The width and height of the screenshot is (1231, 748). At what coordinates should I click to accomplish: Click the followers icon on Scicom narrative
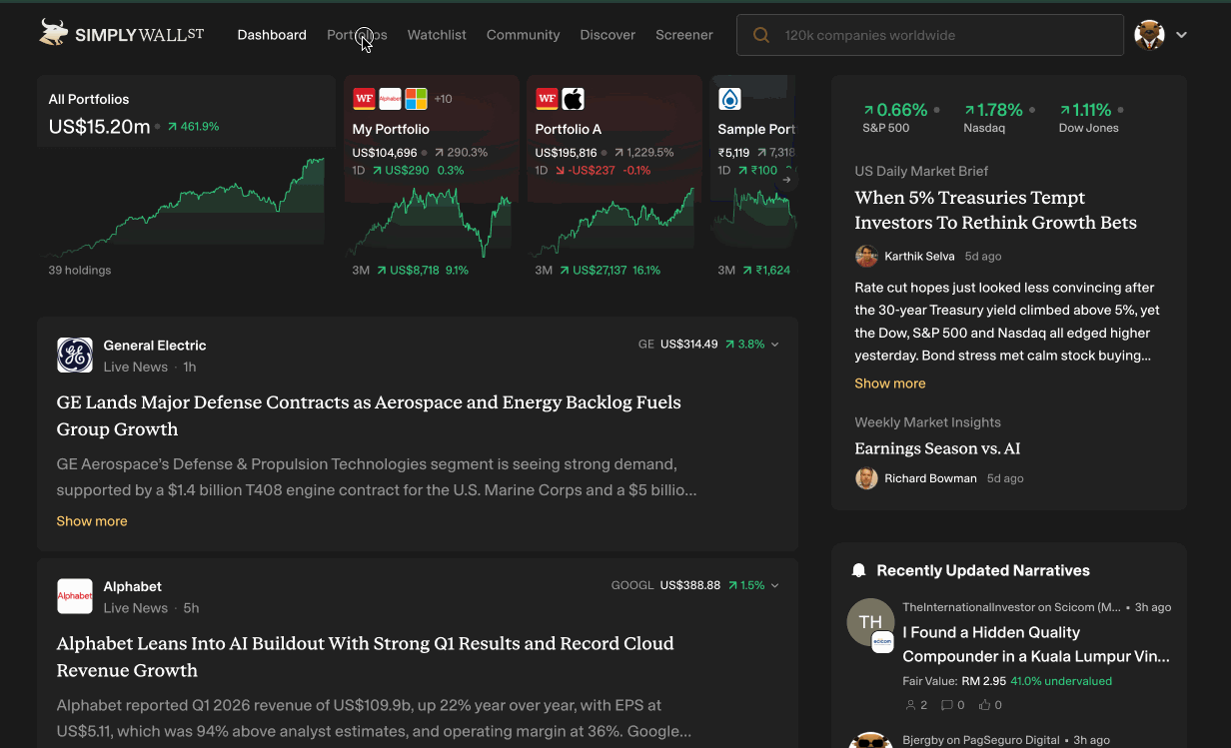pos(910,705)
